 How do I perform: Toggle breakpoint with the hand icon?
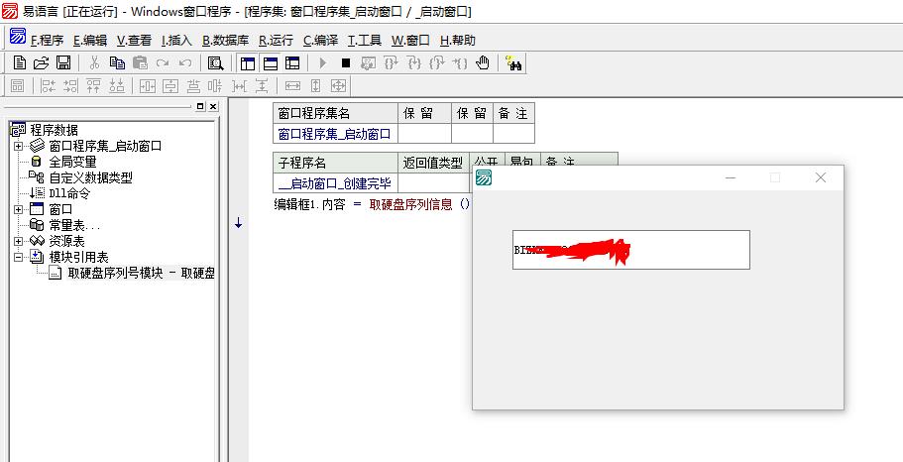483,62
